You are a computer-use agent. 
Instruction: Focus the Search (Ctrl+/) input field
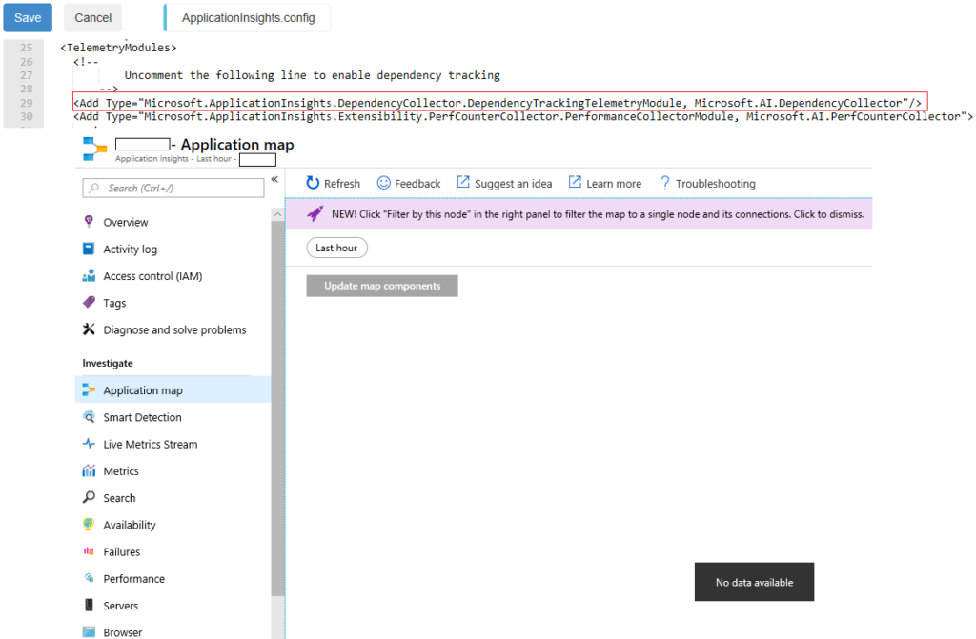pyautogui.click(x=173, y=188)
